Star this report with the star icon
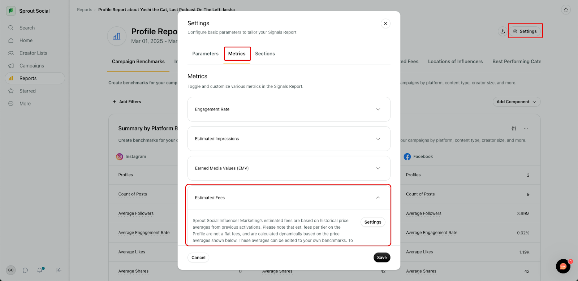578x281 pixels. point(566,10)
